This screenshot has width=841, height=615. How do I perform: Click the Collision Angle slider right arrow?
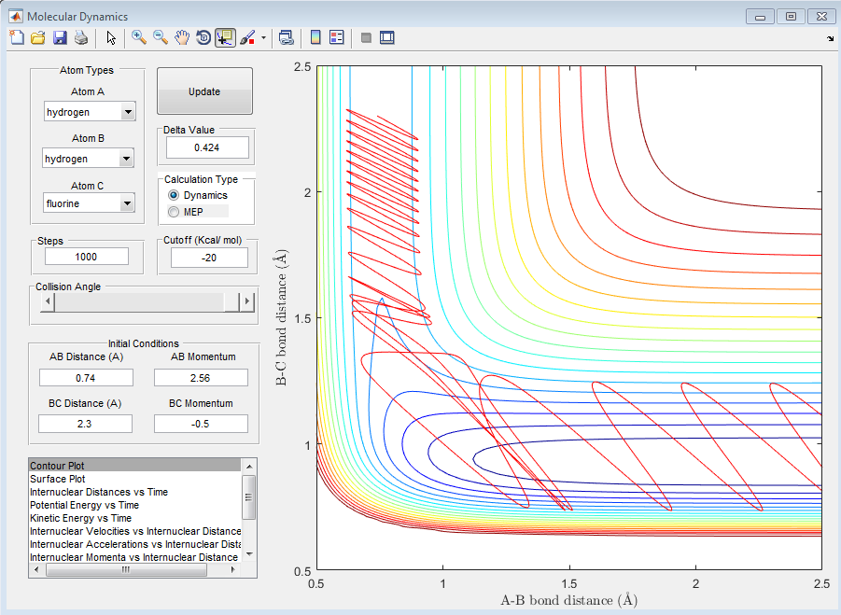[247, 301]
